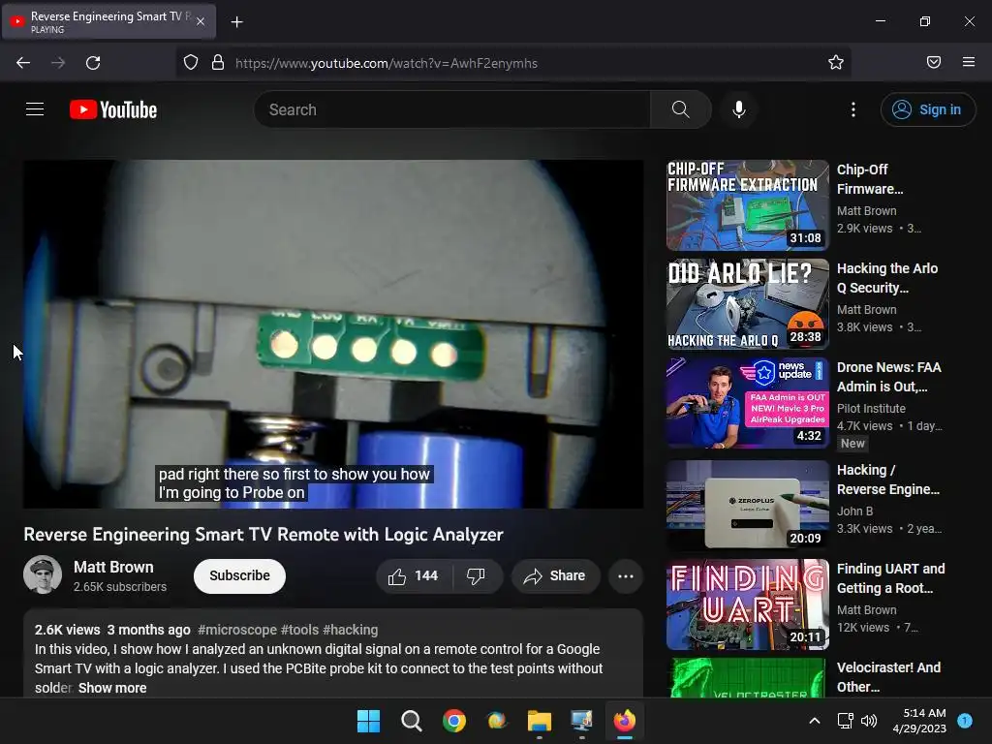Save page to Pocket

click(933, 62)
